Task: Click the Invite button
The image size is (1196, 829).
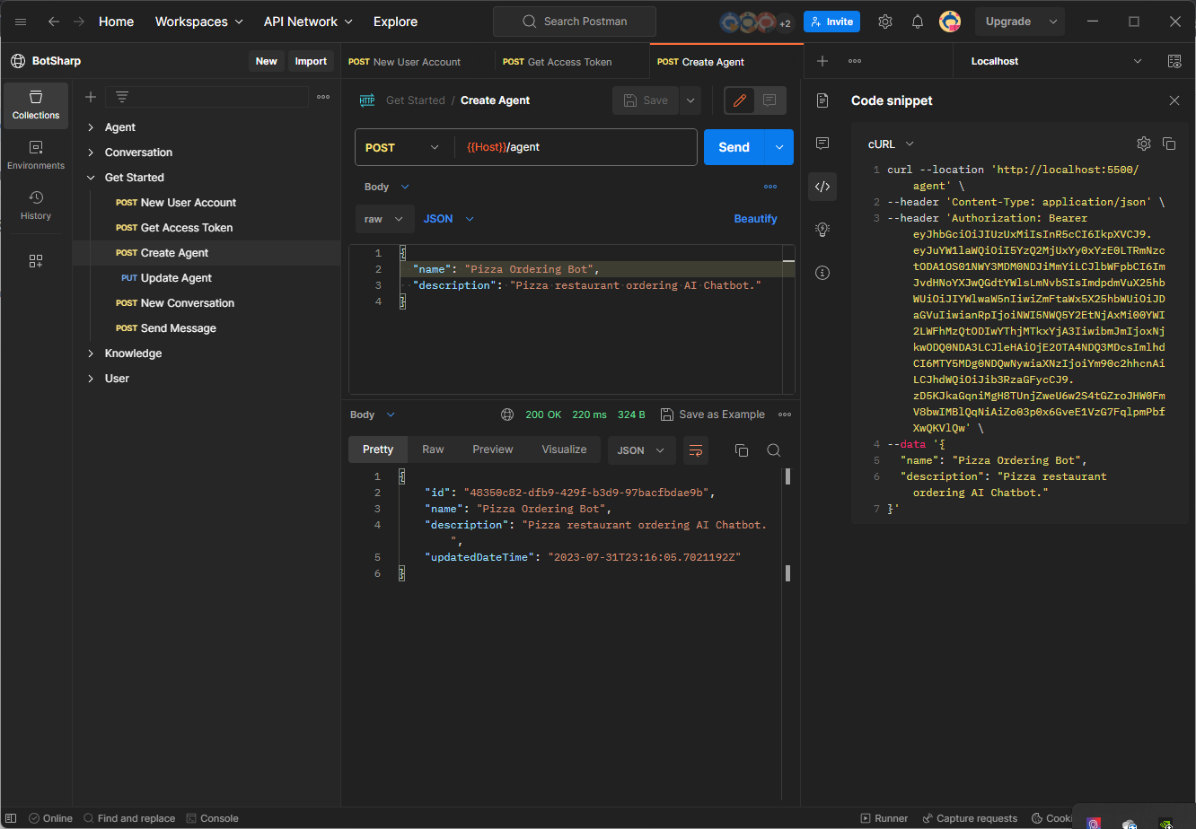Action: (831, 22)
